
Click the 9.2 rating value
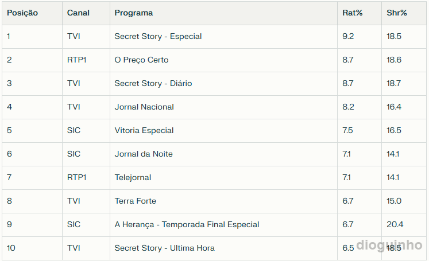[348, 36]
